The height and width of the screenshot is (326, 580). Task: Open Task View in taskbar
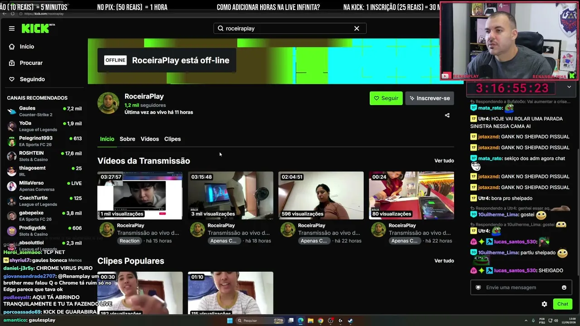point(290,321)
